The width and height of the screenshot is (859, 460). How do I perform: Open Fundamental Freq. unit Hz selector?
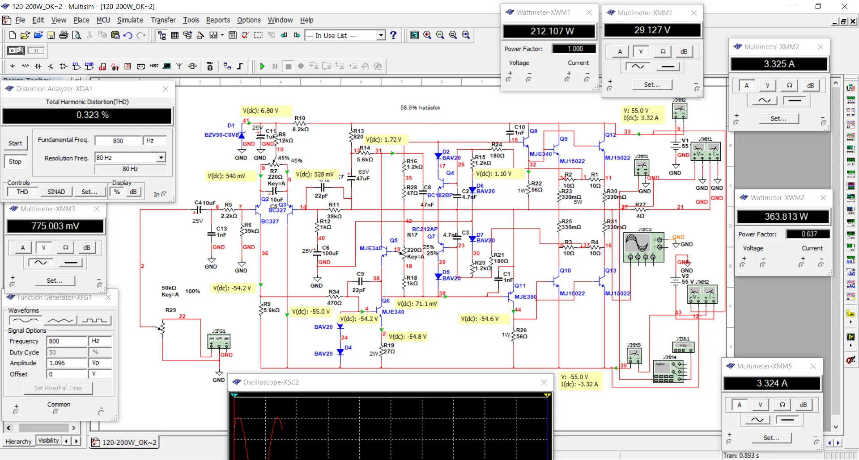[x=154, y=141]
